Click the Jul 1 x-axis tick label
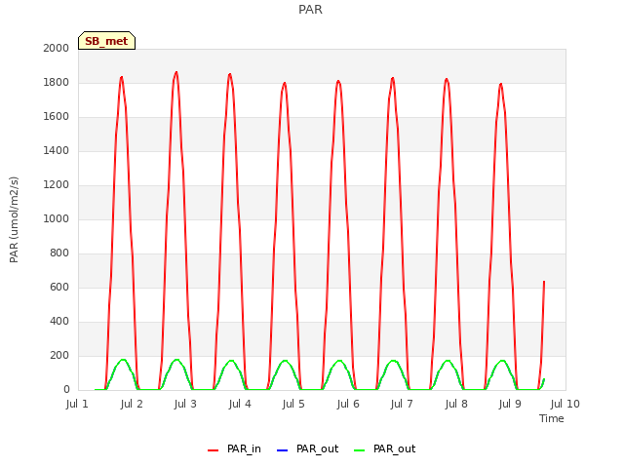624x468 pixels. (77, 404)
